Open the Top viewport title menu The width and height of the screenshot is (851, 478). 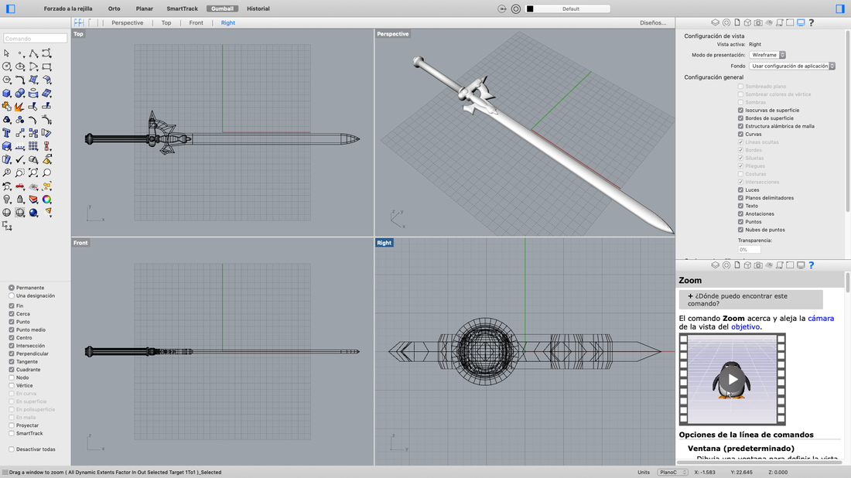click(x=79, y=33)
